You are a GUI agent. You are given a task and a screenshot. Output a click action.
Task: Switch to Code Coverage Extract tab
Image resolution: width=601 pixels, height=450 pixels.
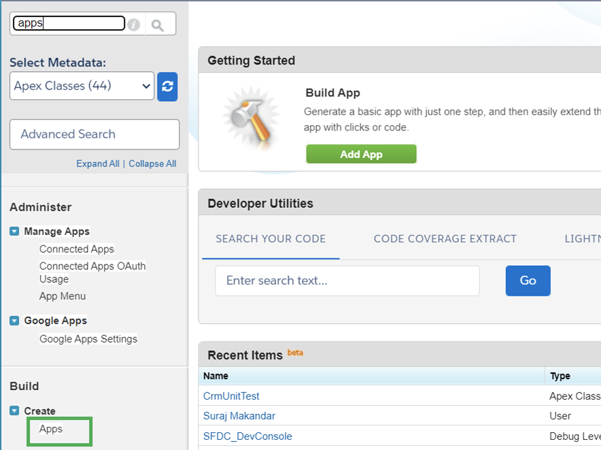pos(445,239)
